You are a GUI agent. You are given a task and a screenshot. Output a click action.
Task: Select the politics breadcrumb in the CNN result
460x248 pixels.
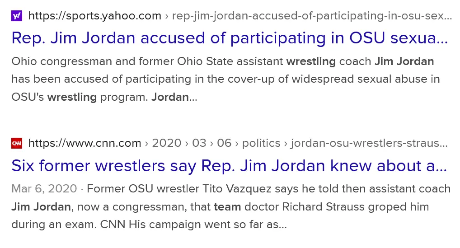[261, 144]
